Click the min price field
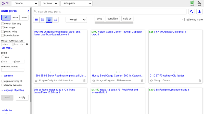 [x=7, y=62]
